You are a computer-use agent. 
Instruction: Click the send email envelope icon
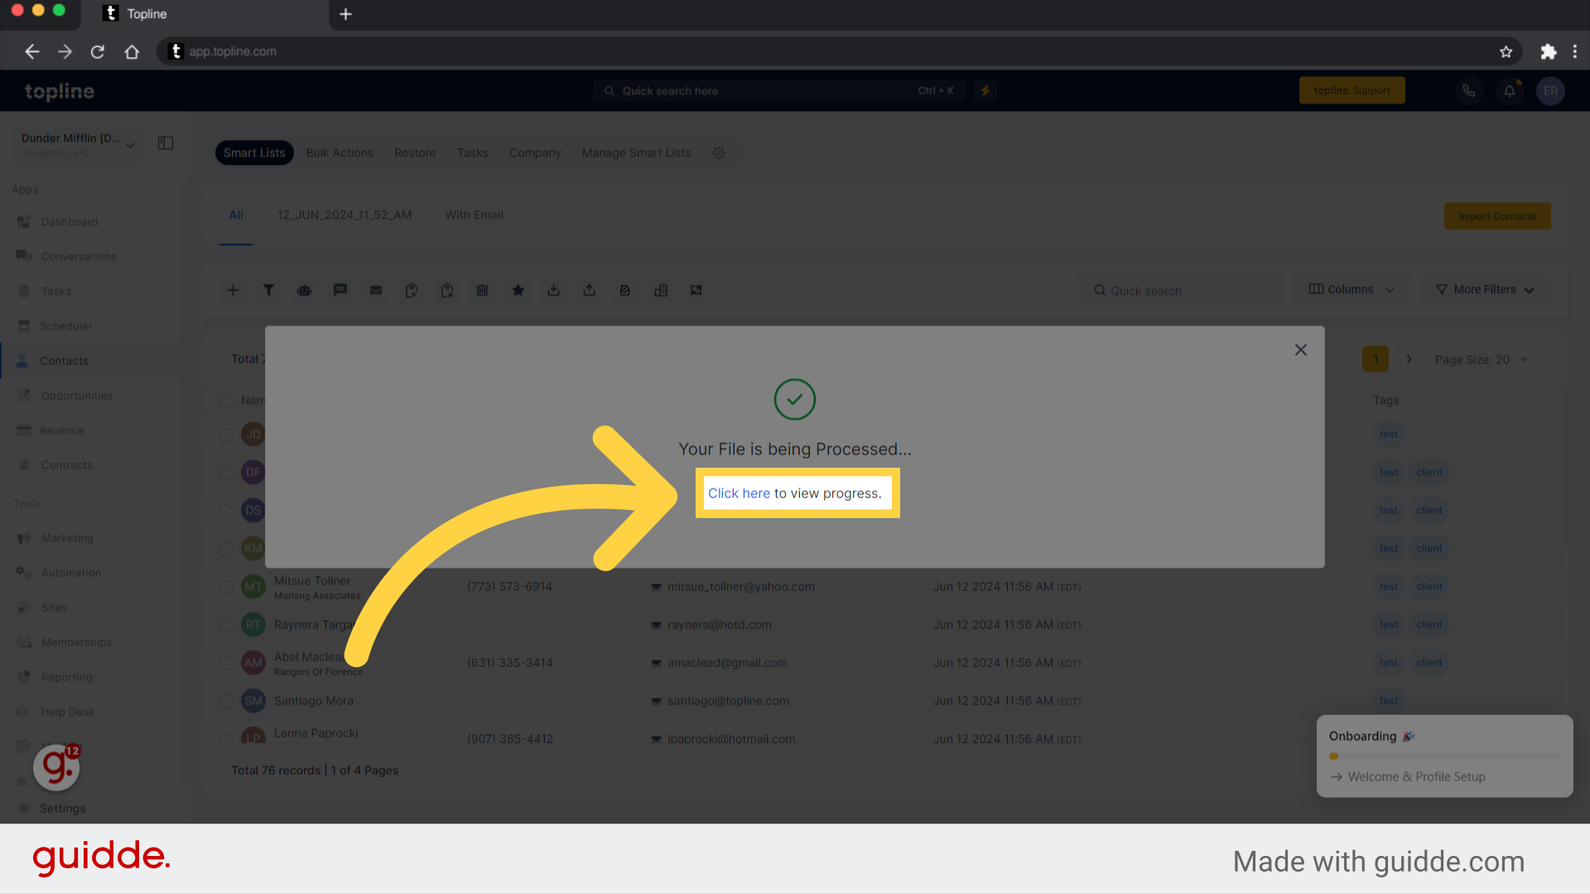(x=376, y=290)
